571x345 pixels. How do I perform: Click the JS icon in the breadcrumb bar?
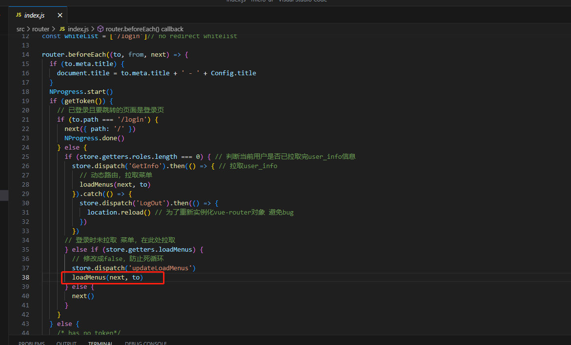pyautogui.click(x=62, y=29)
